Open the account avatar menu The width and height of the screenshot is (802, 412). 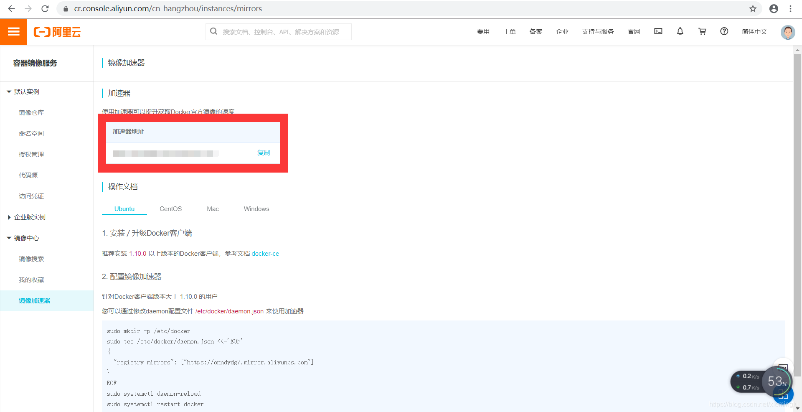(x=787, y=32)
